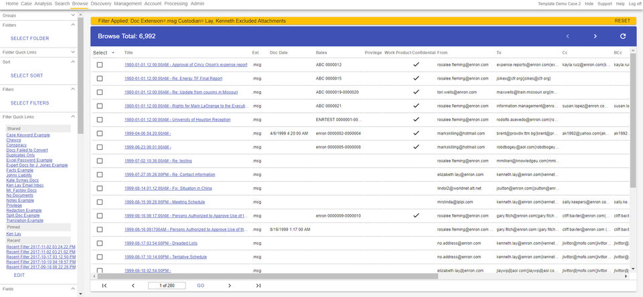Check the box for Approval of Cincy Olson's expense report

point(100,65)
